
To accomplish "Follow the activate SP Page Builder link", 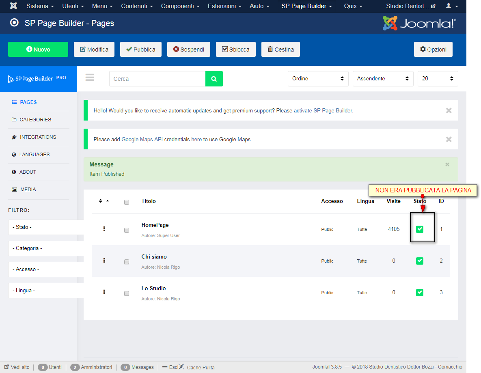I will (323, 110).
